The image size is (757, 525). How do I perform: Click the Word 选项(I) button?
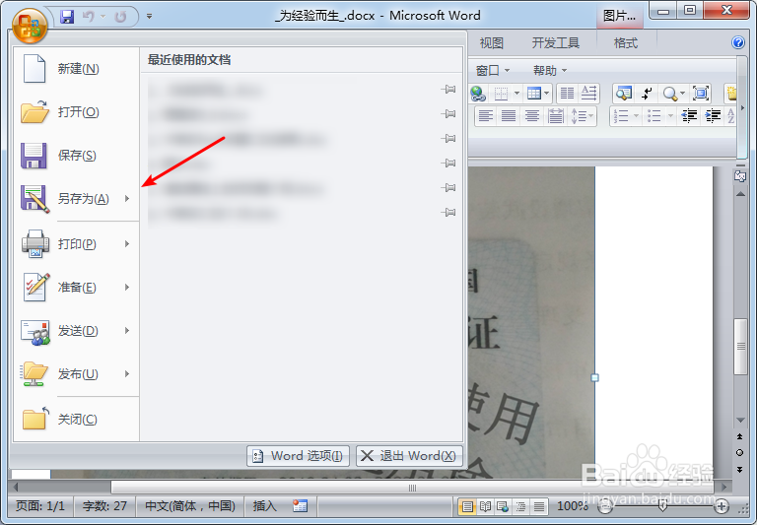click(x=298, y=456)
